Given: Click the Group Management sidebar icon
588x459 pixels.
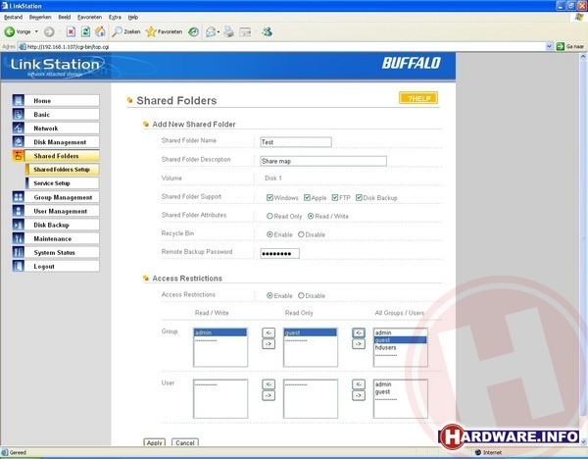Looking at the screenshot, I should (19, 197).
